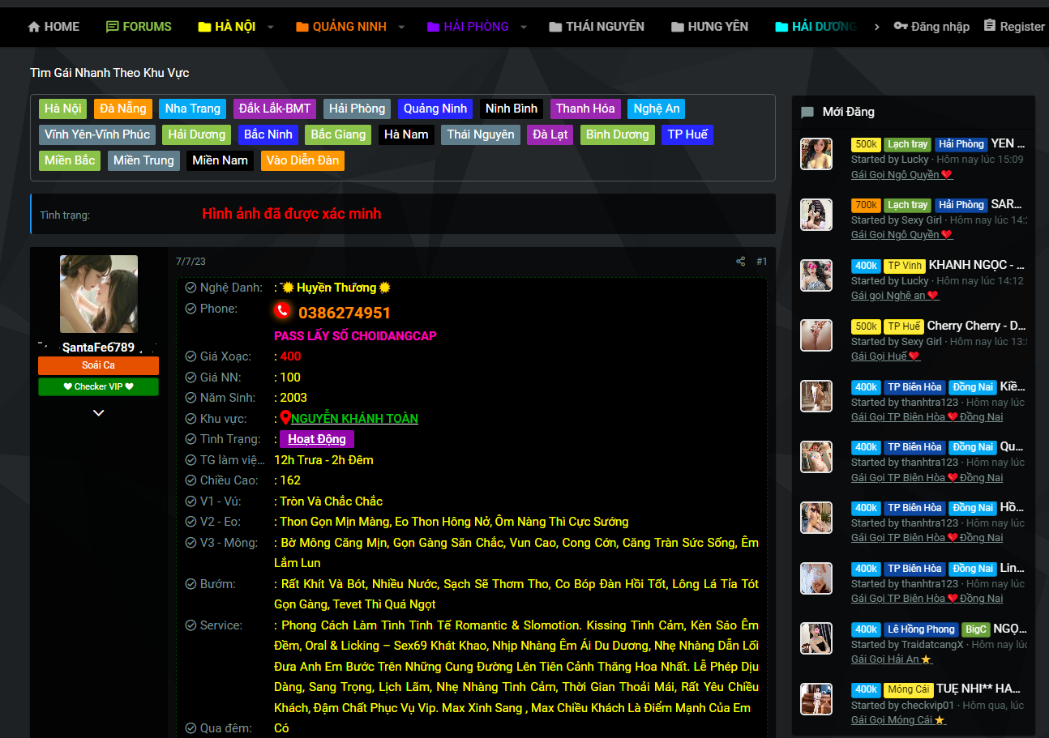Click the Mới Đăng panel header icon
Screen dimensions: 1049x738
click(807, 113)
